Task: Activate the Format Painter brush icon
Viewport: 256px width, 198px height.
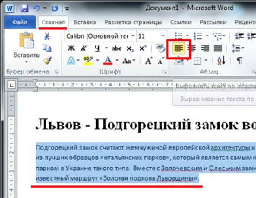Action: (x=47, y=60)
